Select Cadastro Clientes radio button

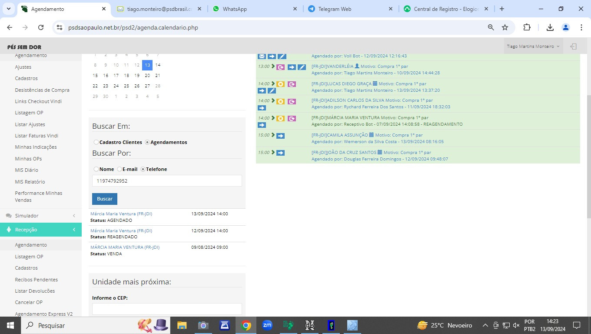[x=96, y=142]
